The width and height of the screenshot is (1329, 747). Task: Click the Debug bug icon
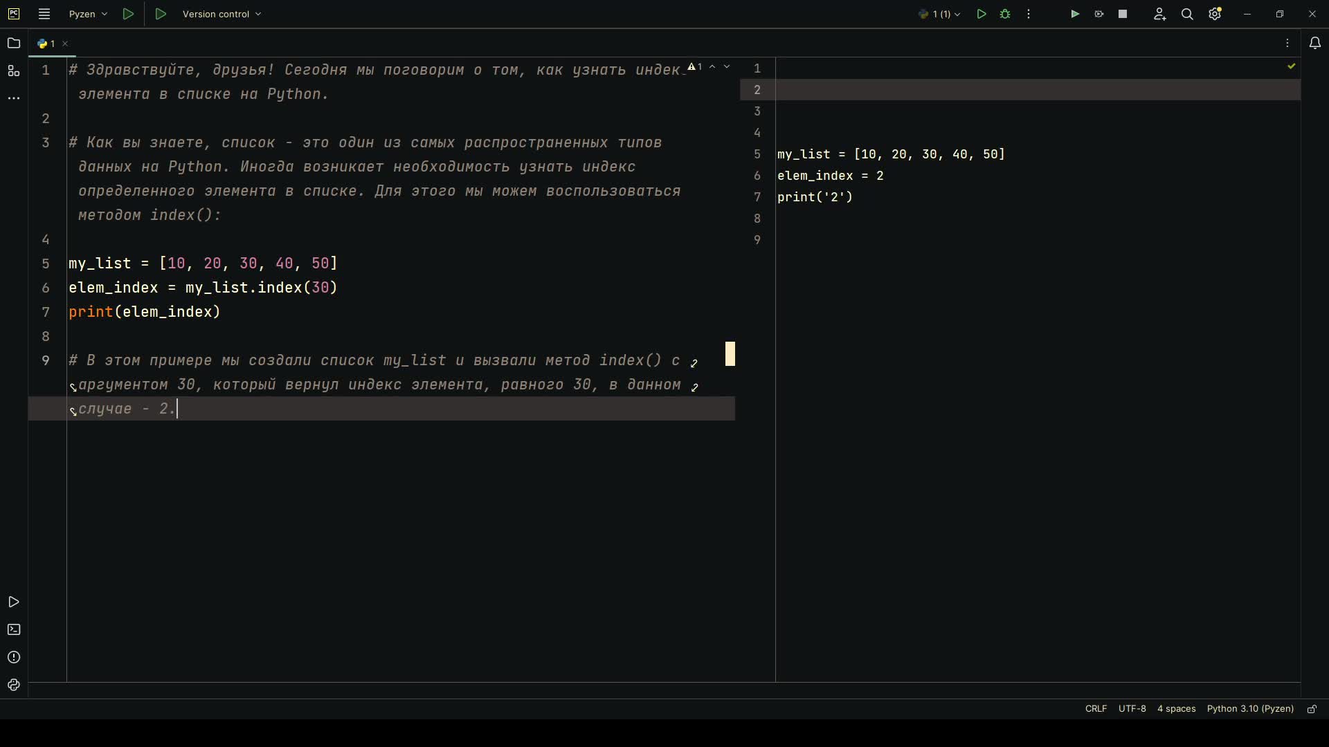(x=1005, y=14)
